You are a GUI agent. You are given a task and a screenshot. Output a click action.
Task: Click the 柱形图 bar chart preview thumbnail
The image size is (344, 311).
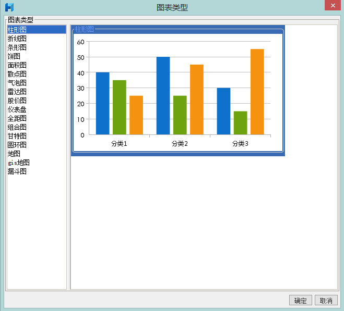178,91
